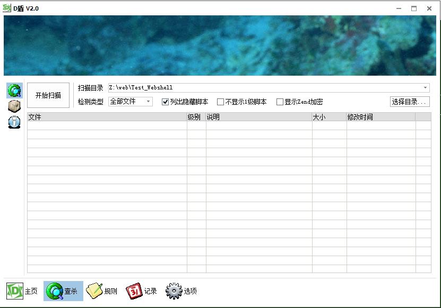Start scanning with 开始扫描 button

coord(48,95)
